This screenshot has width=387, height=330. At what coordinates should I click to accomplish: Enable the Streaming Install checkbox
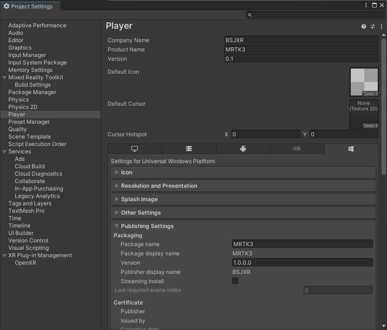pyautogui.click(x=235, y=281)
